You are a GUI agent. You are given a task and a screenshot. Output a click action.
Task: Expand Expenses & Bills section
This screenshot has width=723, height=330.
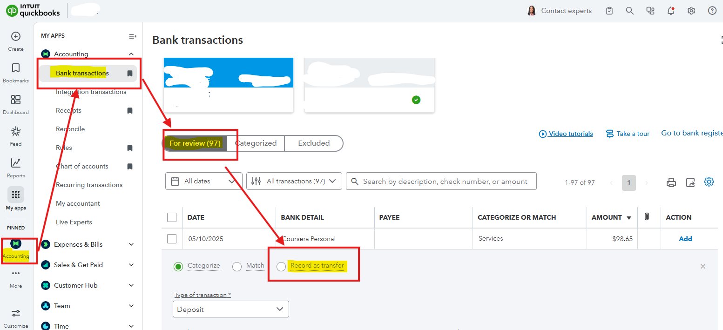tap(131, 244)
